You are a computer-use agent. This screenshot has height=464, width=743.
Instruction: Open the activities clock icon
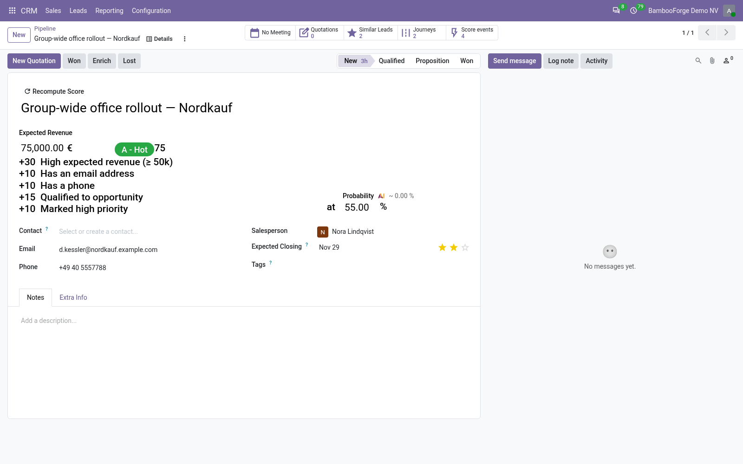pyautogui.click(x=633, y=11)
